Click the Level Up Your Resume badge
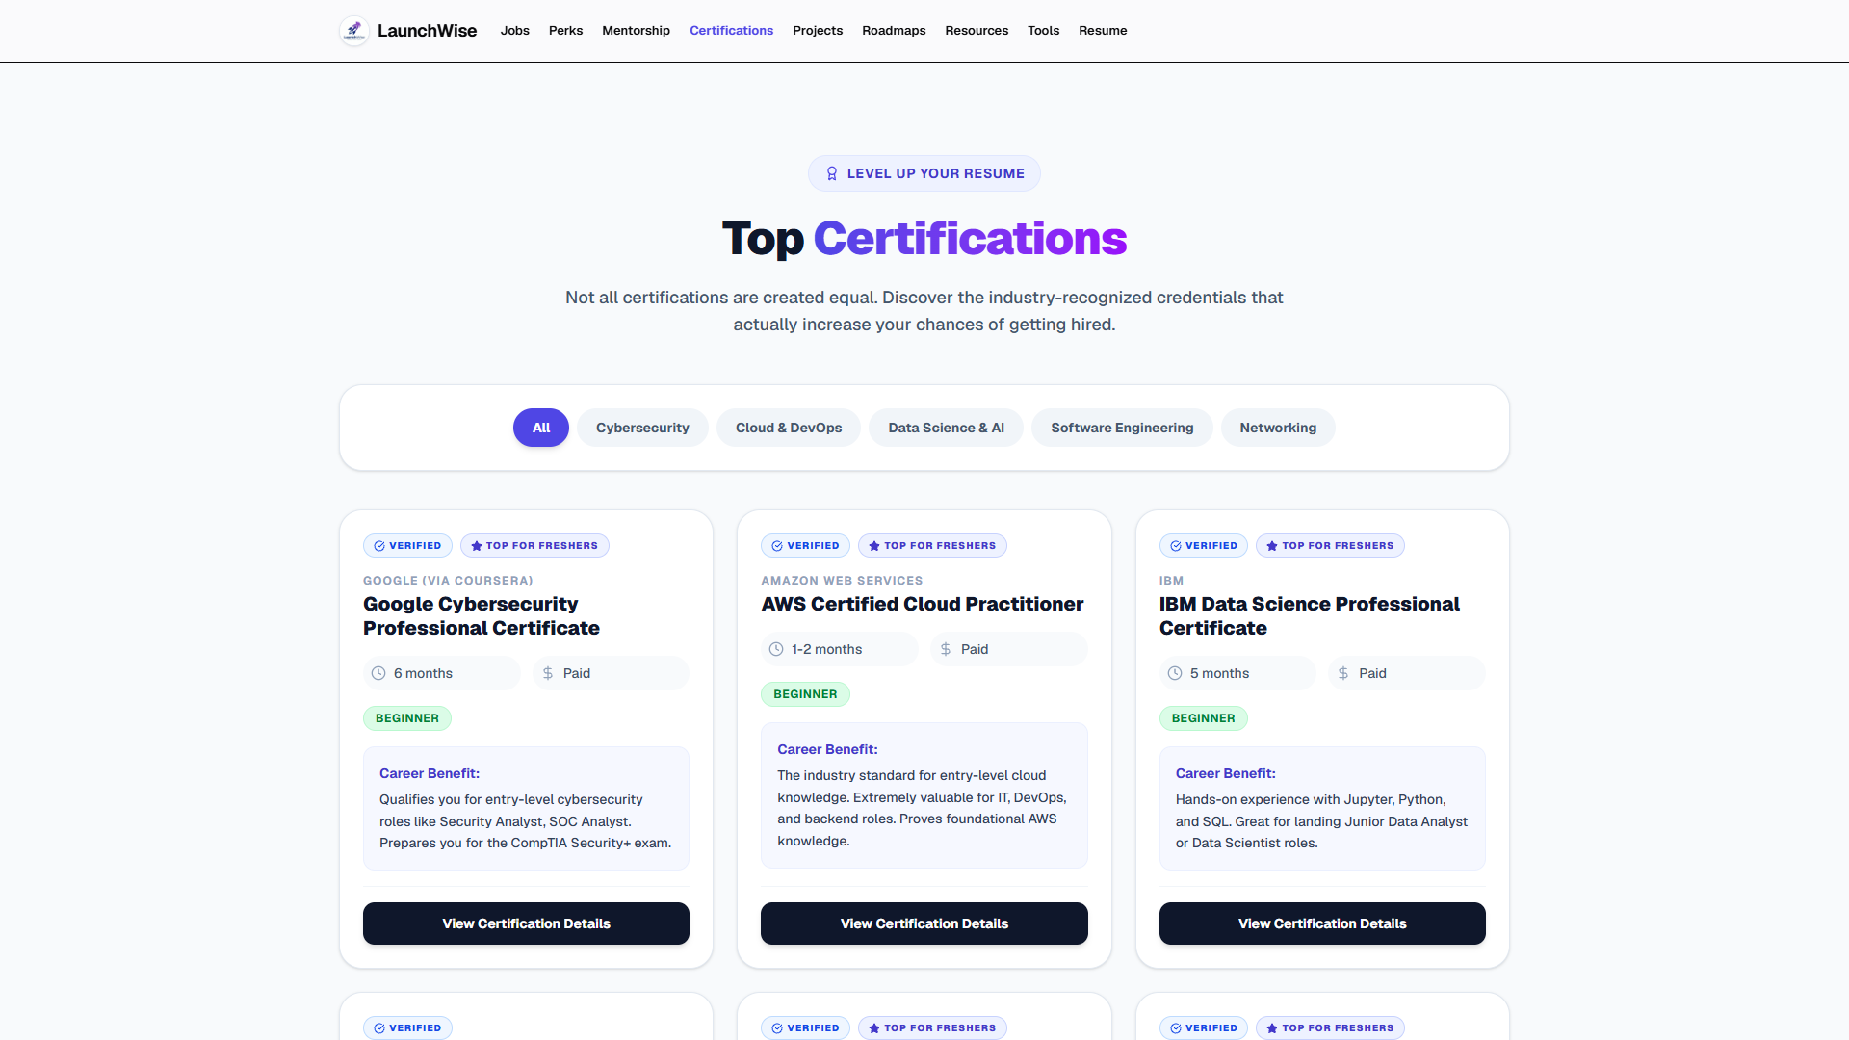 click(x=924, y=173)
